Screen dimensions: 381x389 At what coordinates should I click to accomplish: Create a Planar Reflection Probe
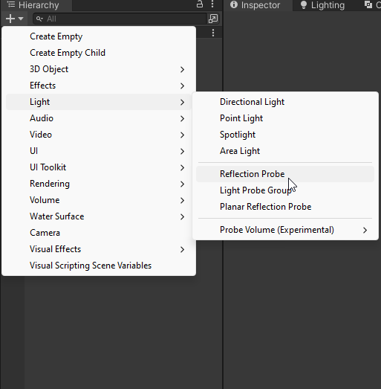pyautogui.click(x=285, y=207)
